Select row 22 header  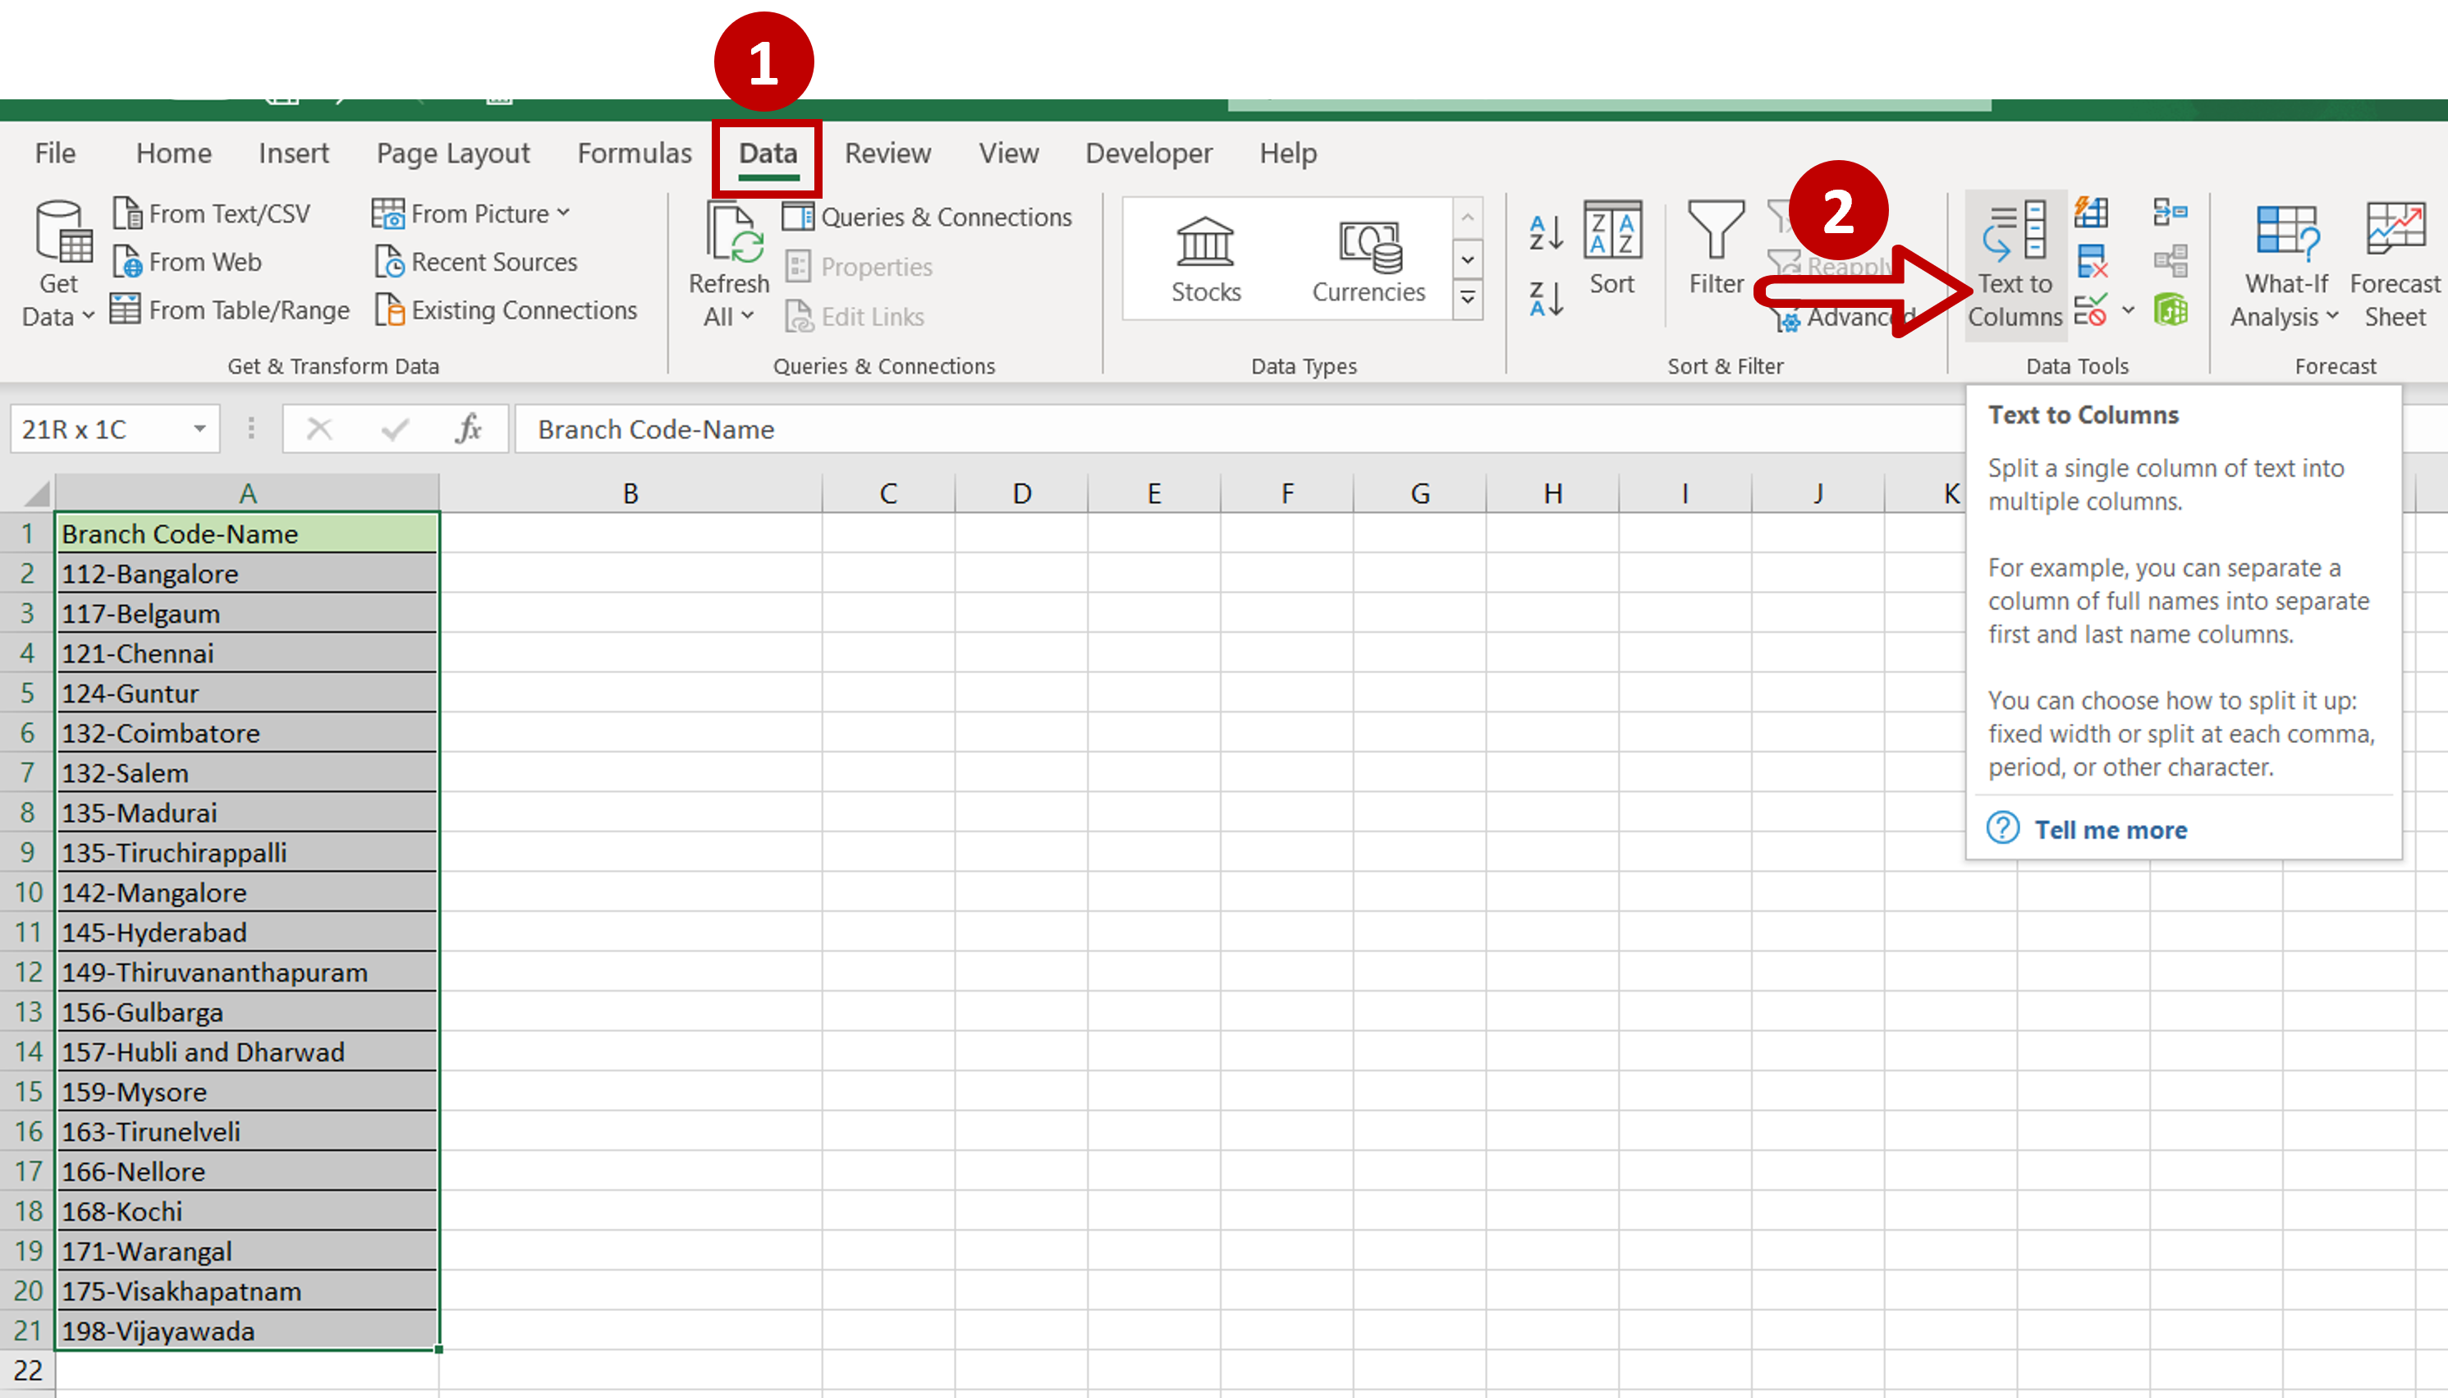[x=27, y=1370]
